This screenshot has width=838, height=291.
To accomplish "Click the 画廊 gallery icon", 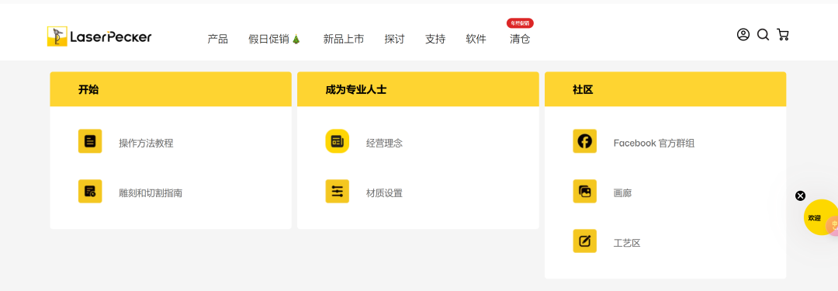I will tap(585, 191).
